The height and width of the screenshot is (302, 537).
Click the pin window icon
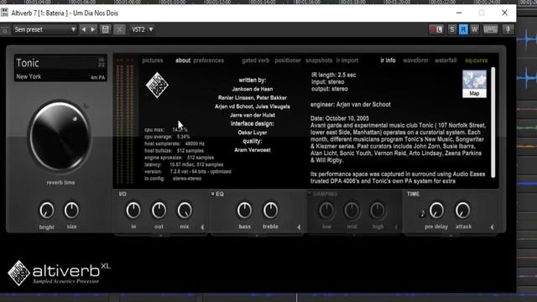pos(508,30)
